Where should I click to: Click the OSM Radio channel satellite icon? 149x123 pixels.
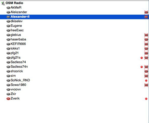tap(3, 3)
